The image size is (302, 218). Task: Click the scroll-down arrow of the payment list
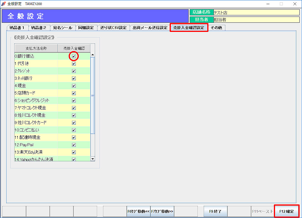click(93, 159)
